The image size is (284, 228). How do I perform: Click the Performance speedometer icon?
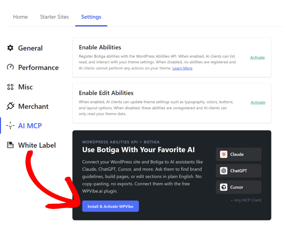10,67
